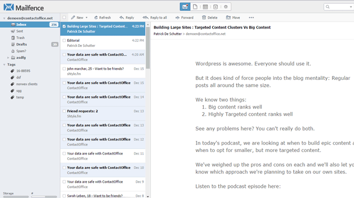Screen dimensions: 354x198
Task: Open the Calendar module icon
Action: (x=205, y=7)
